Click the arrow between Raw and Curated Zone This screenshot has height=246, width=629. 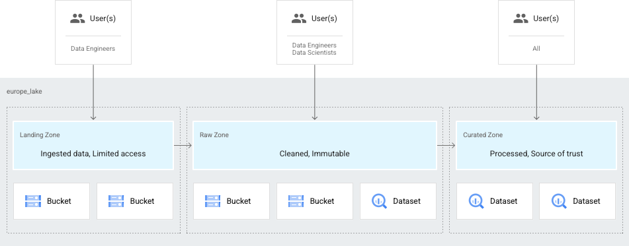[x=446, y=146]
